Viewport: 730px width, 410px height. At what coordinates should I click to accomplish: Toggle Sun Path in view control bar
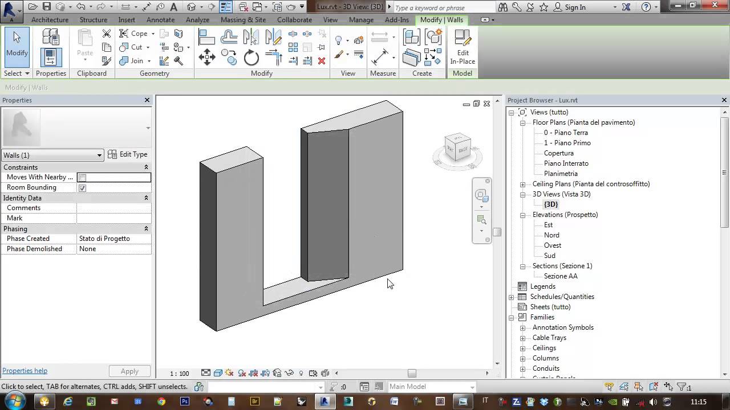pos(229,373)
